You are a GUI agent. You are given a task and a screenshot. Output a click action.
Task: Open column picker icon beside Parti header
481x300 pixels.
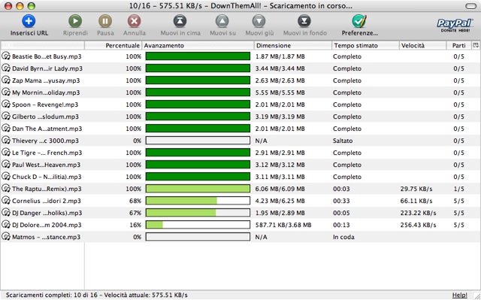click(476, 45)
